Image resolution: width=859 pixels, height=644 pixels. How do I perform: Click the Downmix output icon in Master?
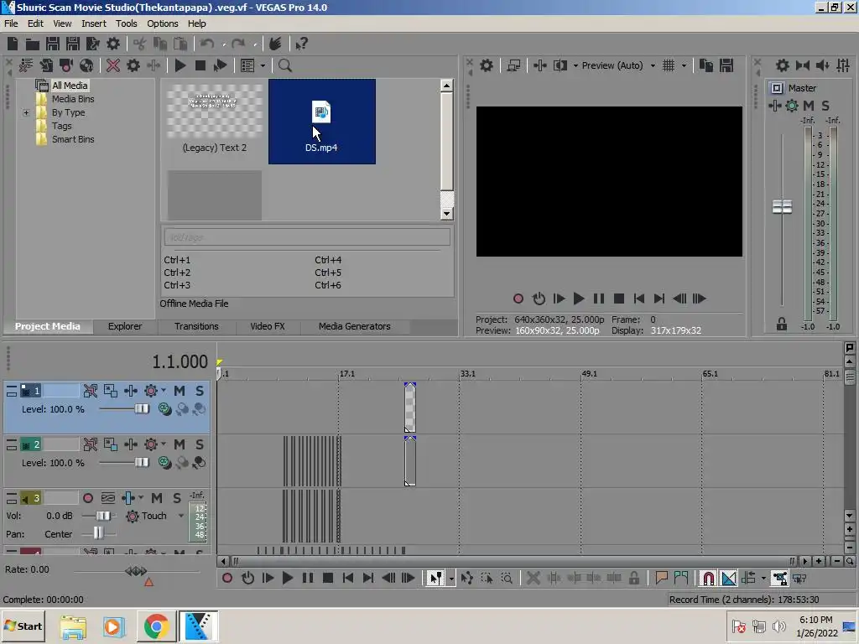pos(803,65)
